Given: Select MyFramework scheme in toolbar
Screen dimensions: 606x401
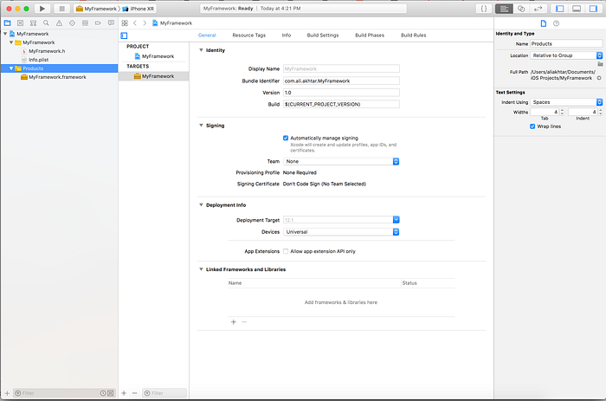Looking at the screenshot, I should 96,9.
